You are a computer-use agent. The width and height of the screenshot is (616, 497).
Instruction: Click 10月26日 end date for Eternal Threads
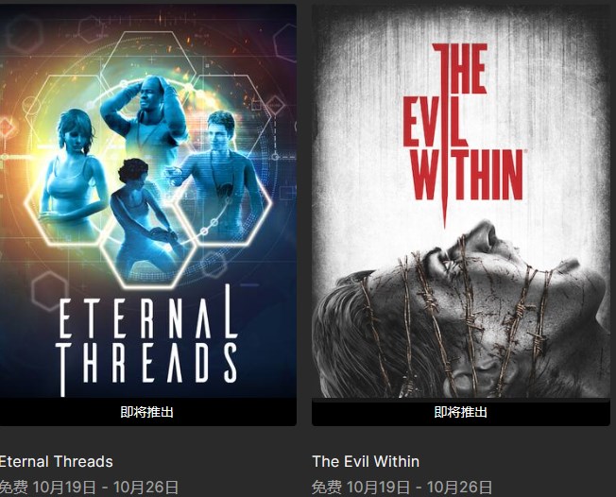[x=145, y=488]
